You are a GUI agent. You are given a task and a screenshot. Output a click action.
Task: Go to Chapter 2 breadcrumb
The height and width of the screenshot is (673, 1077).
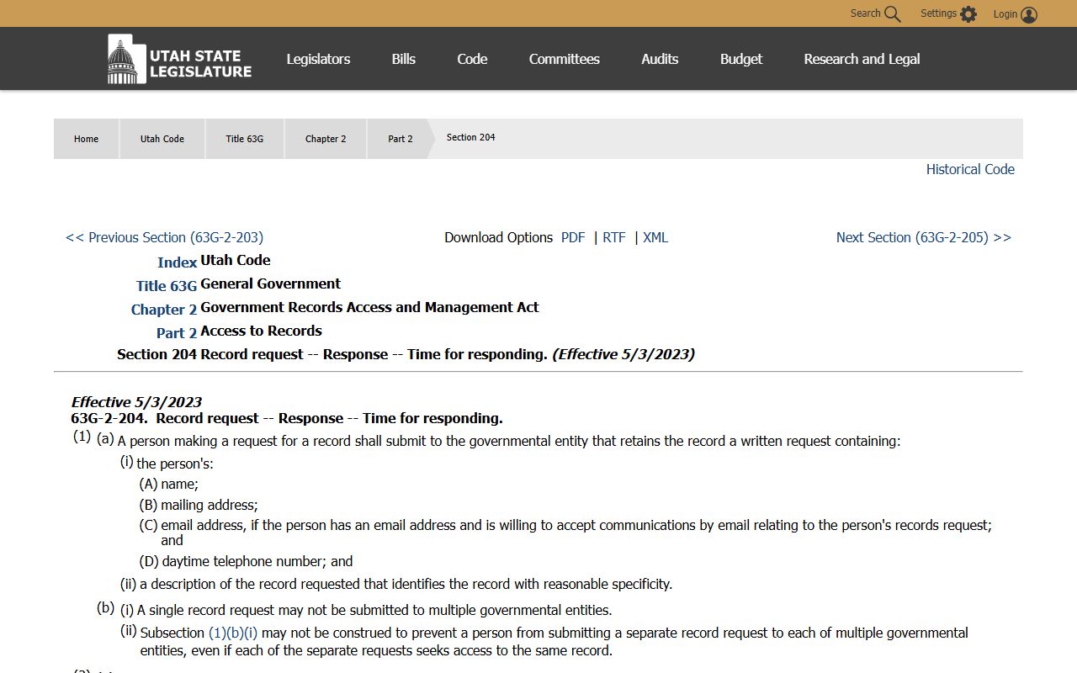(326, 139)
